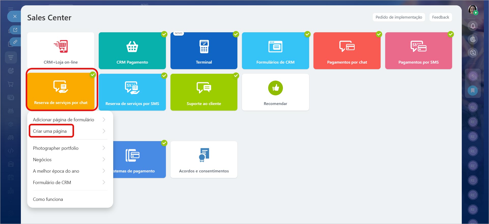The image size is (489, 224).
Task: Expand the Photographer portfolio chevron
Action: pos(104,148)
